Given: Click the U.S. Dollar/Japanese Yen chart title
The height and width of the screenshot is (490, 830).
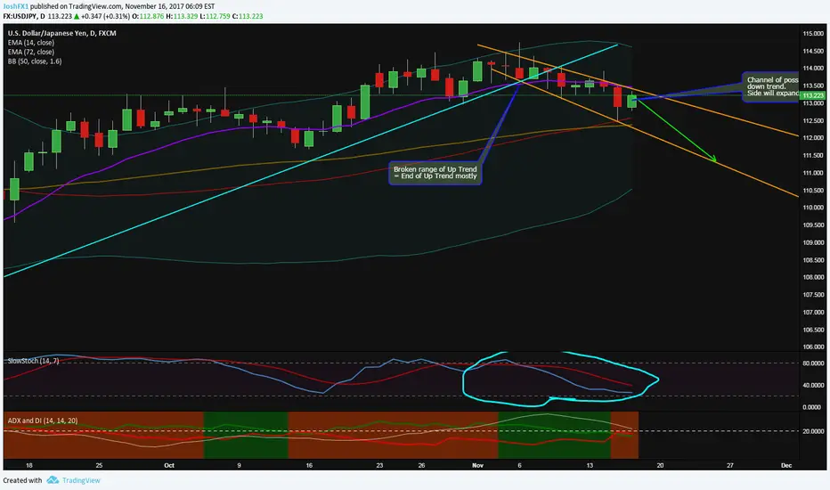Looking at the screenshot, I should [x=62, y=33].
